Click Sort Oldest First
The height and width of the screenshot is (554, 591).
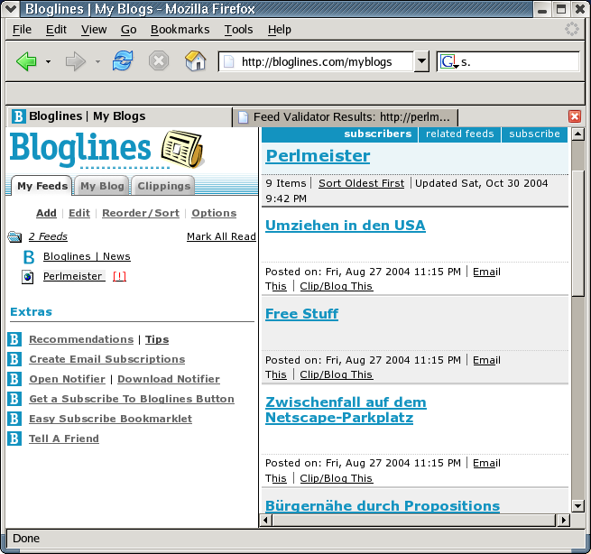(x=361, y=183)
